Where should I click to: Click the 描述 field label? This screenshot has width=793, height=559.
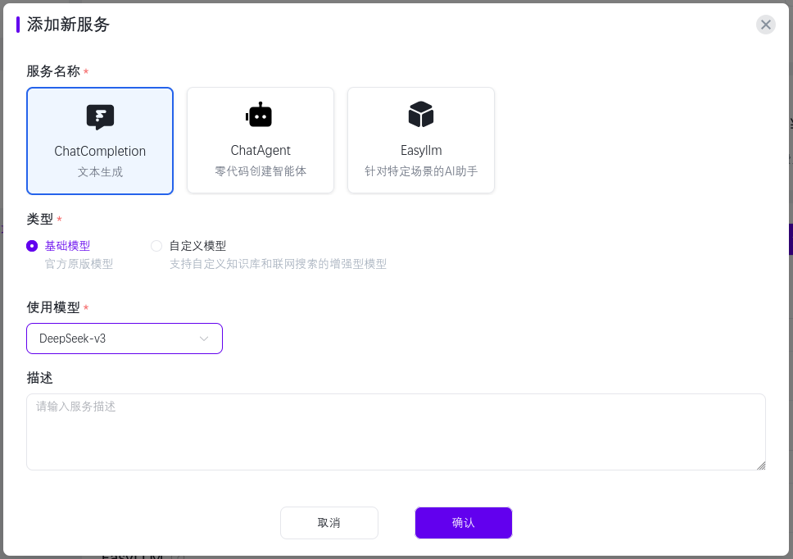tap(39, 378)
